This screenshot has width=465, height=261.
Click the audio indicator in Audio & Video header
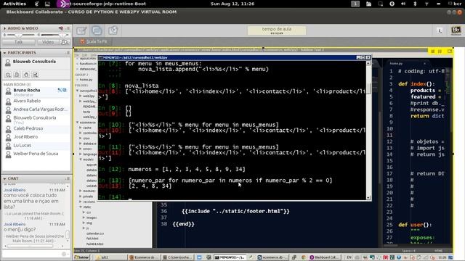click(61, 28)
